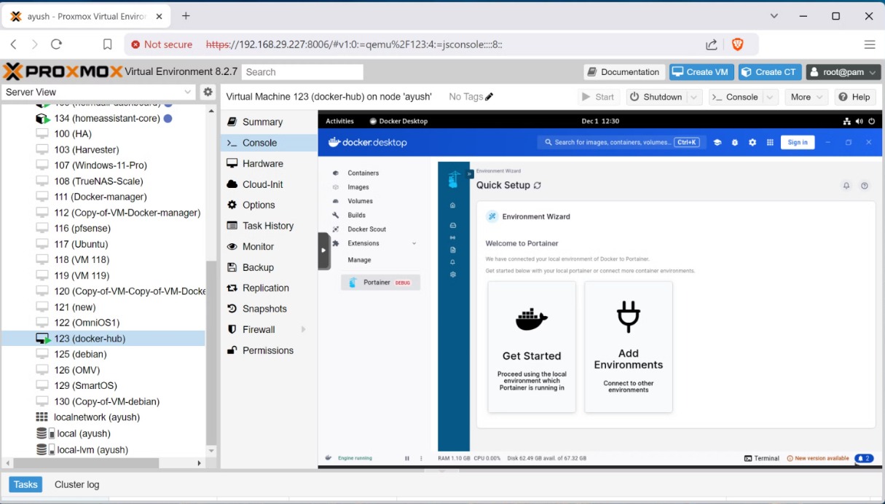Expand the Extensions chevron in Docker sidebar
Viewport: 885px width, 504px height.
pyautogui.click(x=414, y=243)
